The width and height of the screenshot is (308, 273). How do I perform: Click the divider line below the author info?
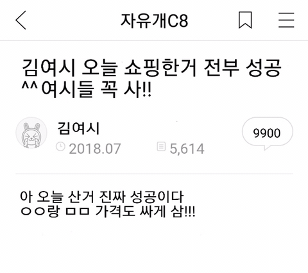(x=154, y=174)
